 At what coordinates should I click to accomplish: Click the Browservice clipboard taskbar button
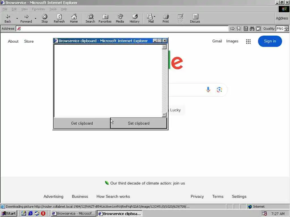pyautogui.click(x=120, y=214)
